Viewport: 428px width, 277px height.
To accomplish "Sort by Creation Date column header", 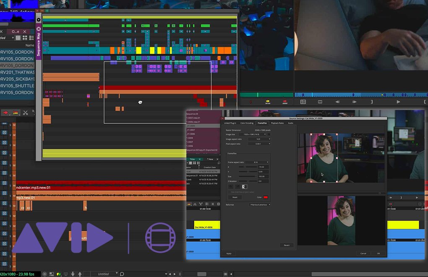I will click(x=210, y=167).
